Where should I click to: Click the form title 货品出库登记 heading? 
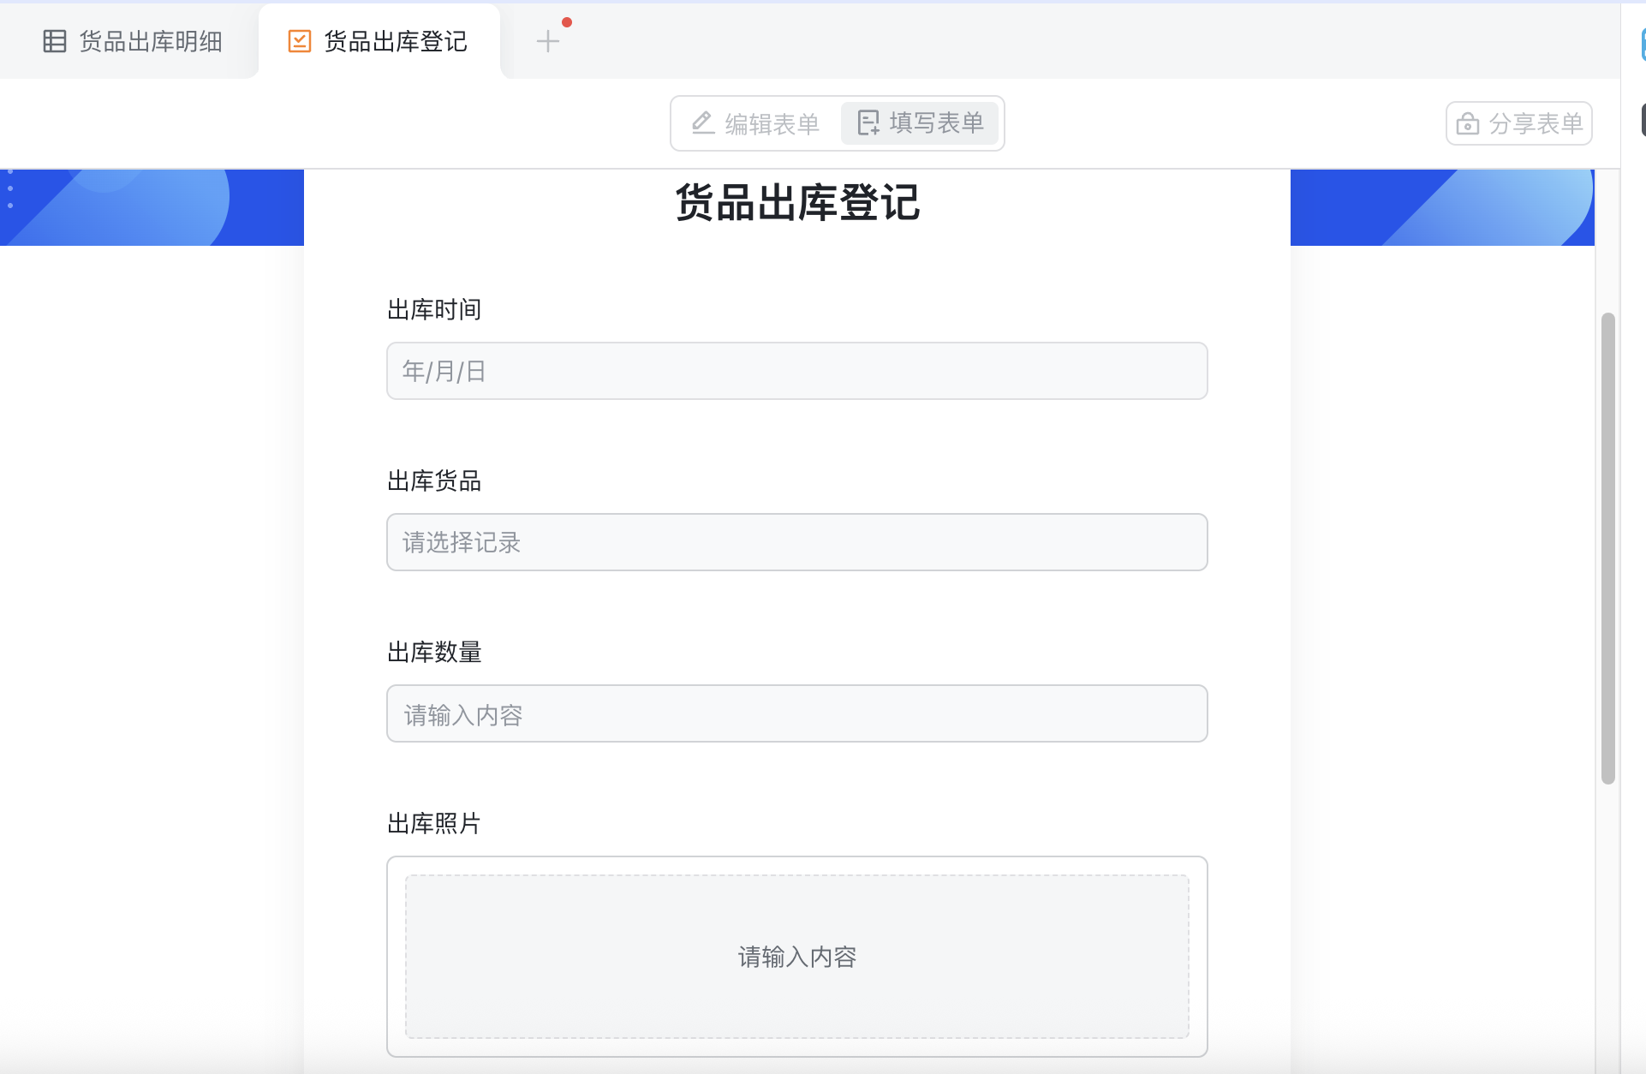[x=796, y=204]
